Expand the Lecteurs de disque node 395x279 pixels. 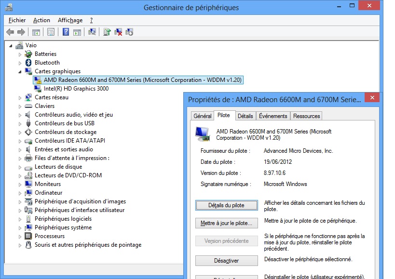(x=20, y=167)
